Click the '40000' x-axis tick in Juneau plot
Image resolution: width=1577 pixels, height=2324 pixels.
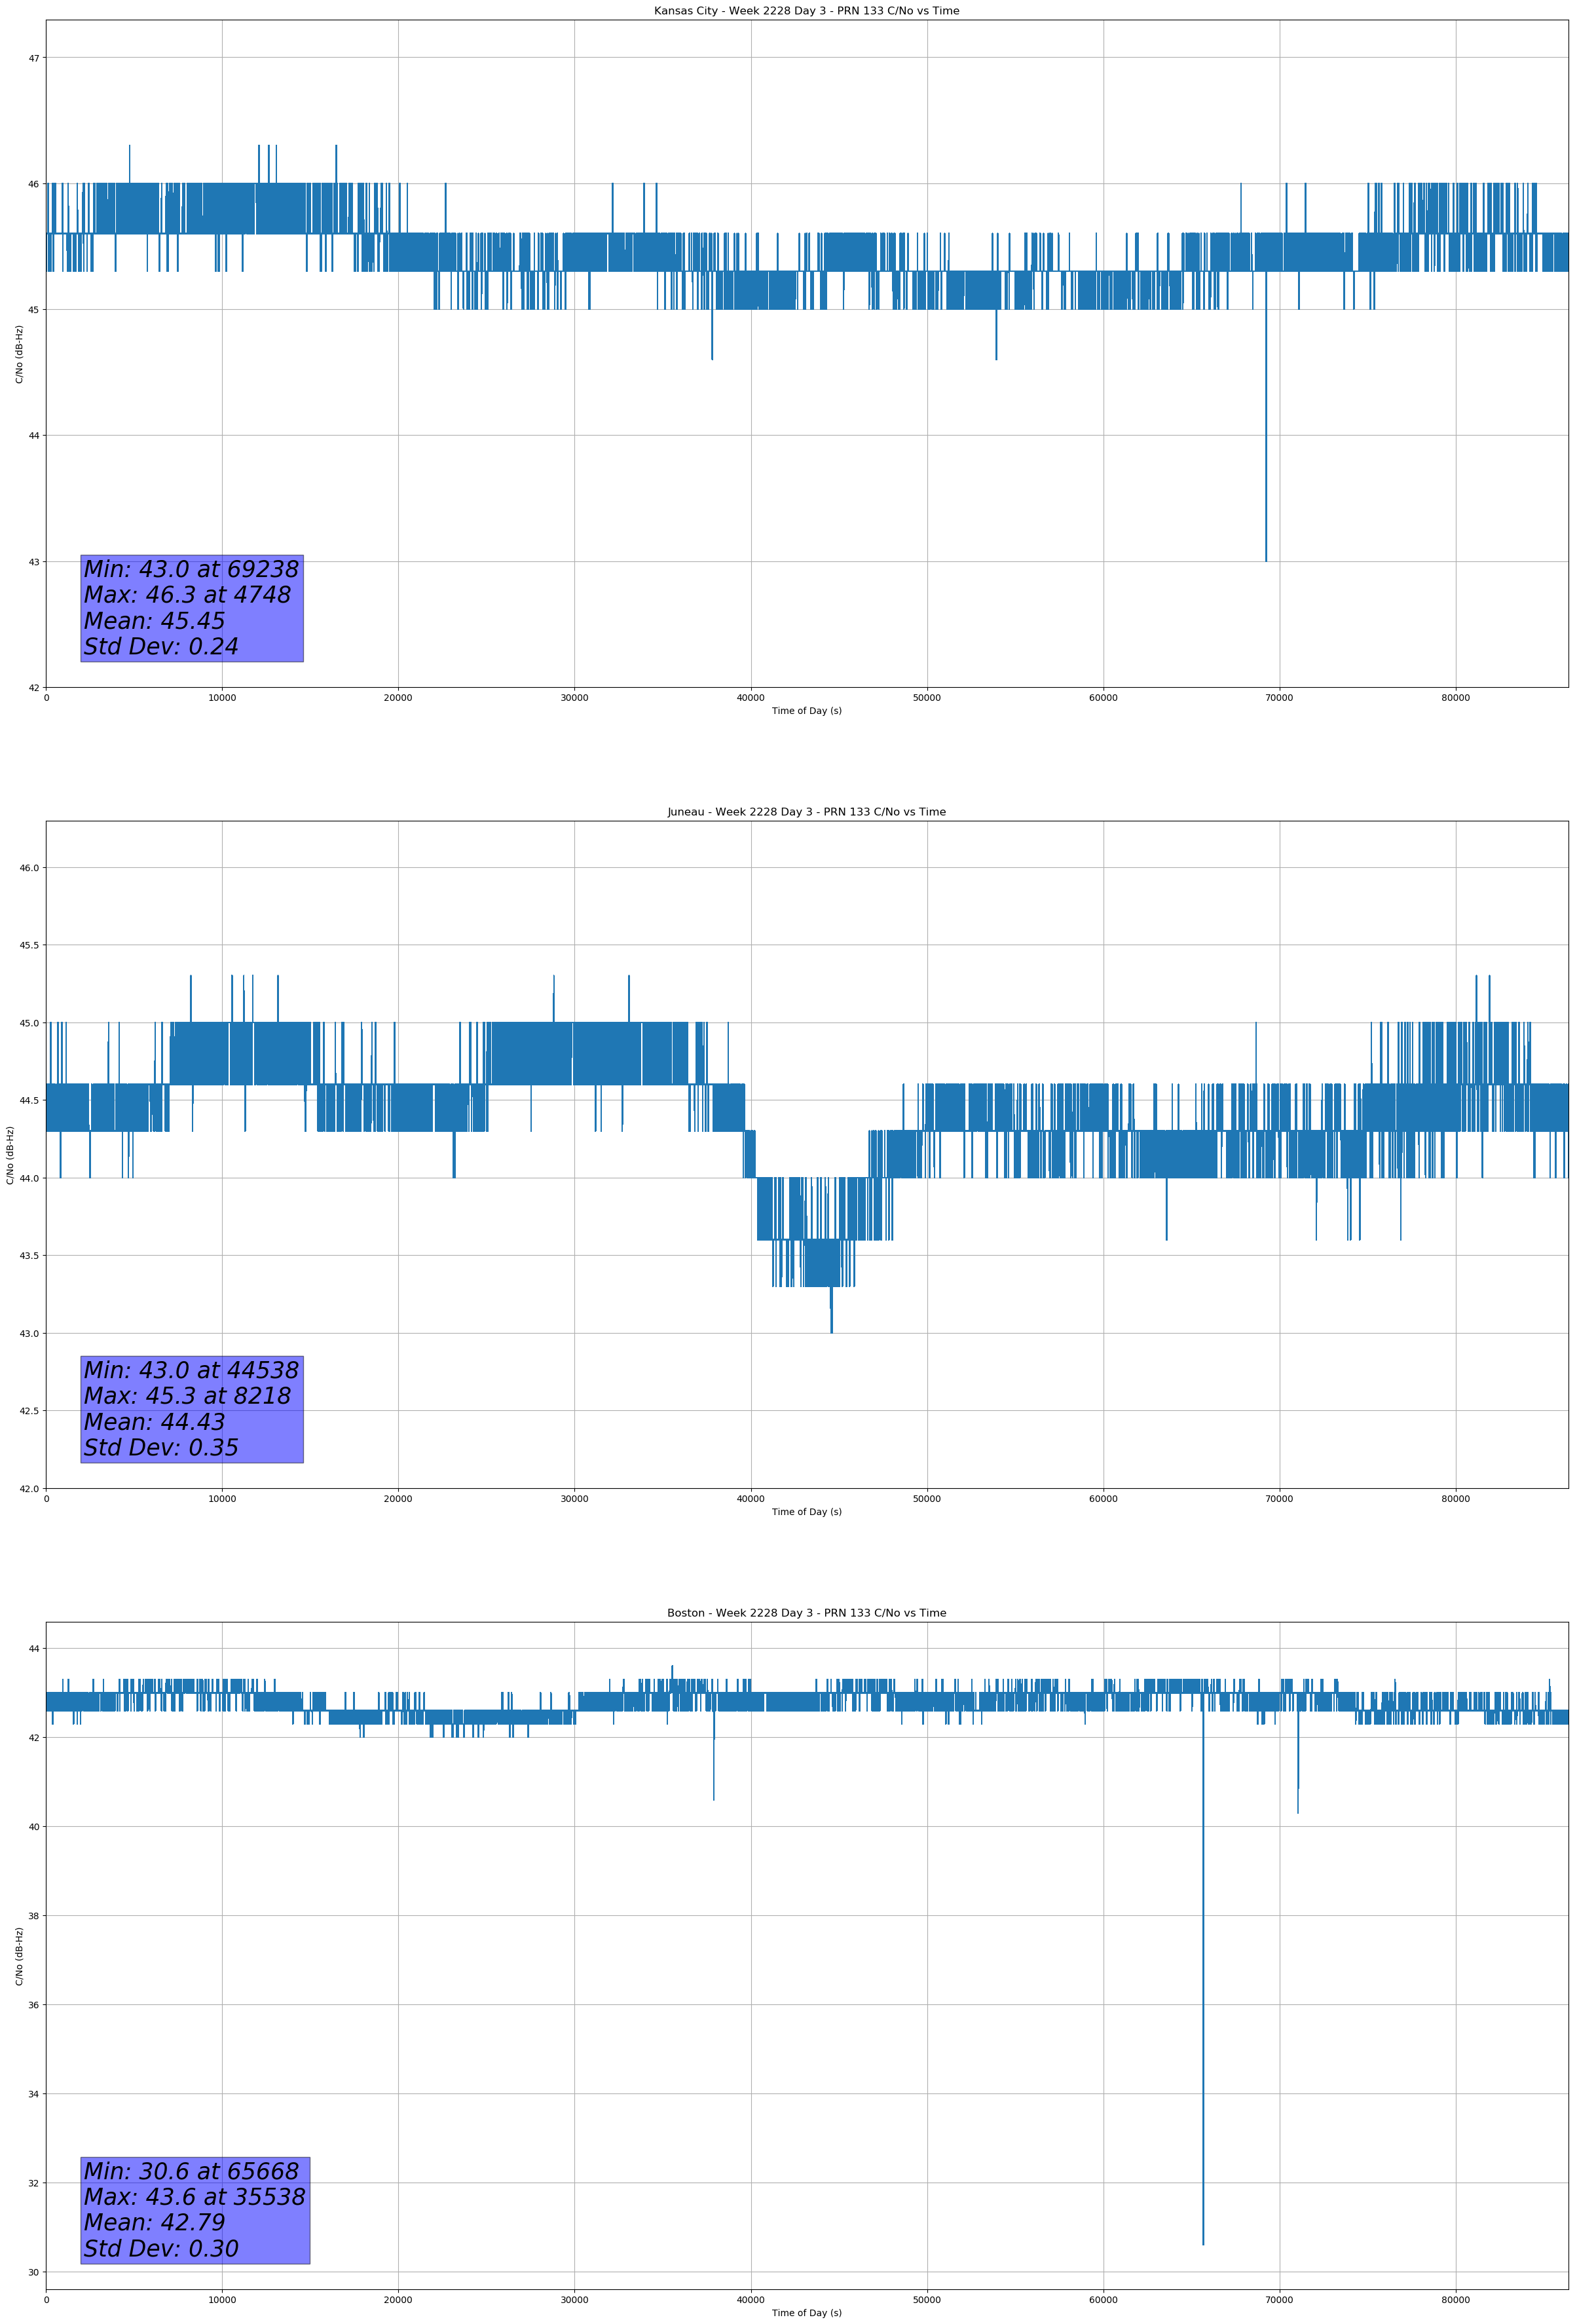(x=751, y=1499)
